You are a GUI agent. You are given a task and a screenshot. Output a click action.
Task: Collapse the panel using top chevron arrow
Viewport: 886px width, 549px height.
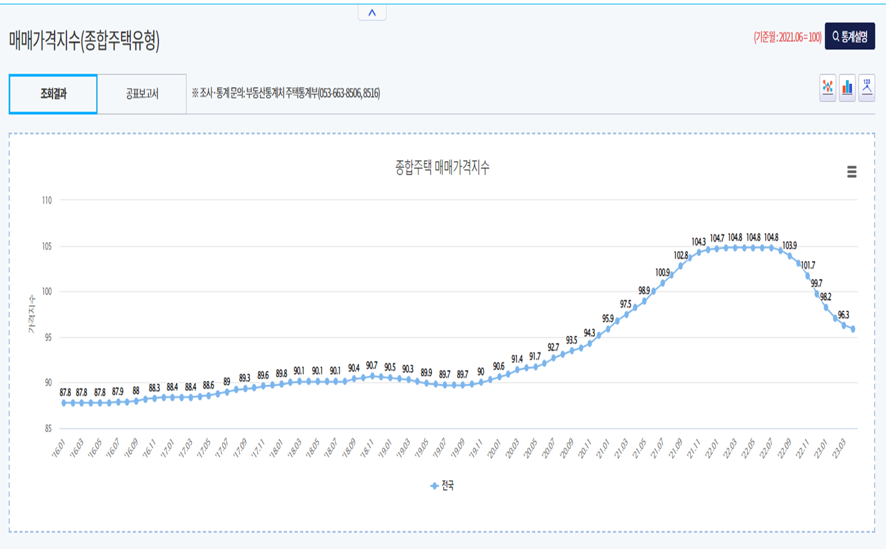pyautogui.click(x=372, y=13)
